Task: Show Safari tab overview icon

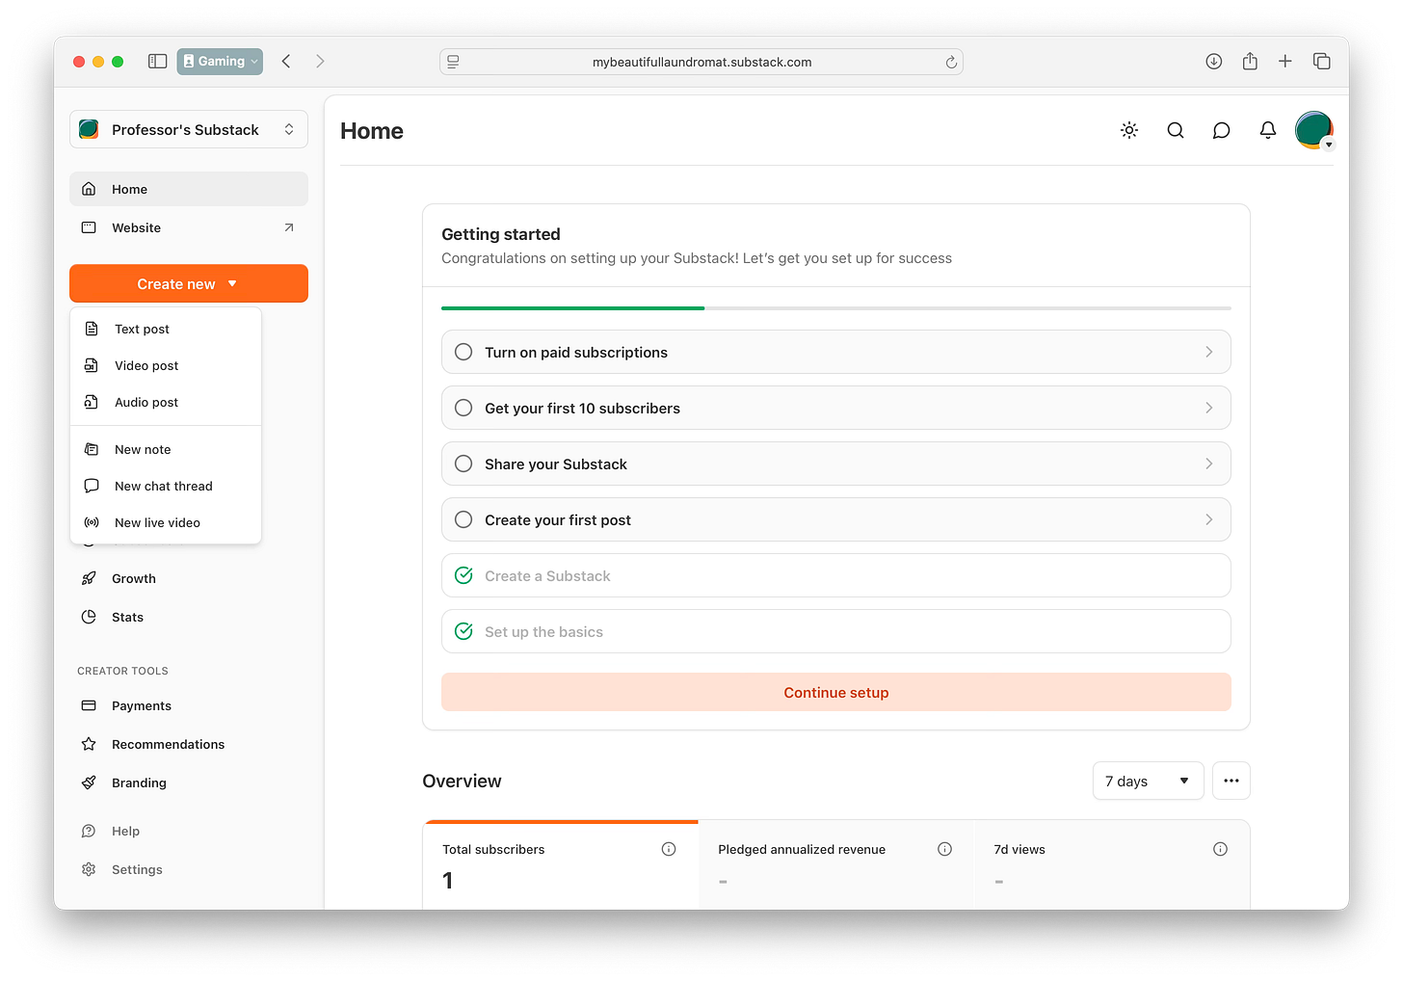Action: pyautogui.click(x=1322, y=61)
